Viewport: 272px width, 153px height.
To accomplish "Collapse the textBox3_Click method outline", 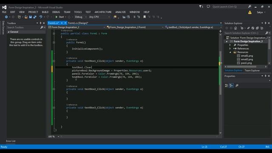I will 54,108.
